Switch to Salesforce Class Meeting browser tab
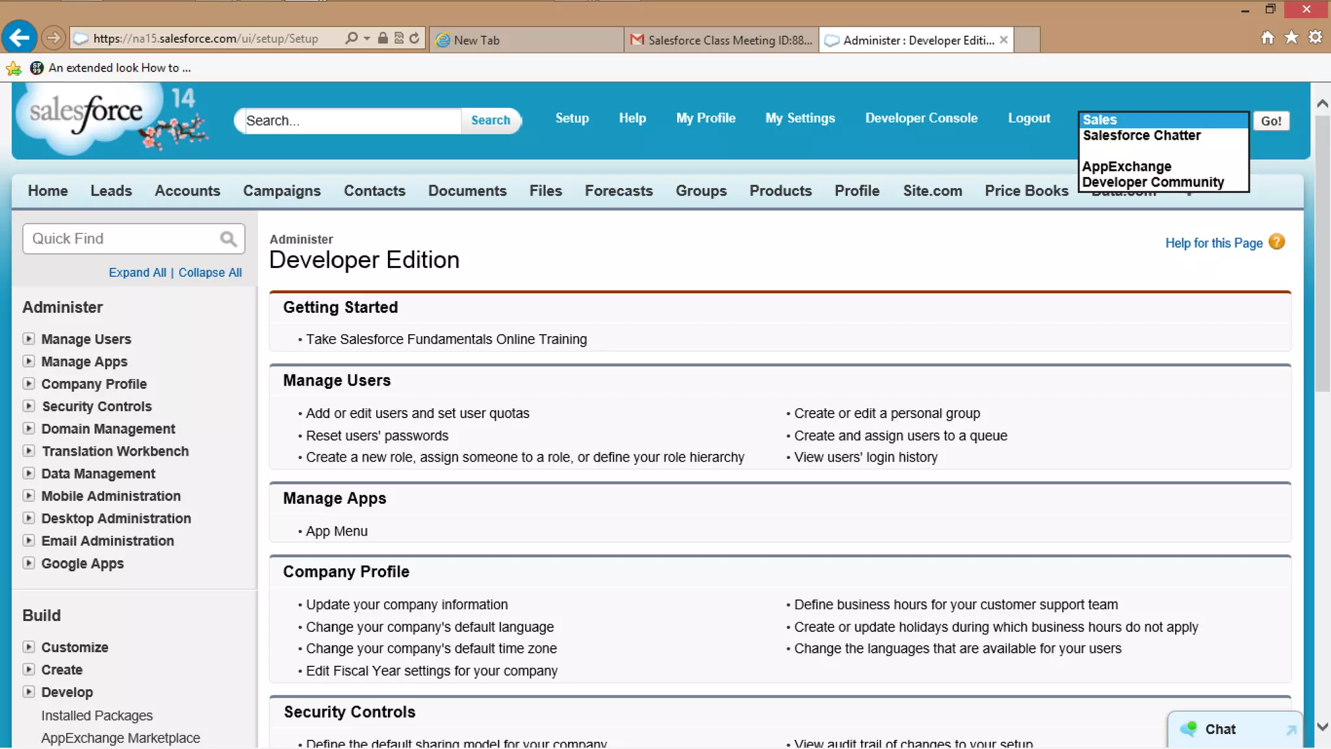 tap(721, 40)
